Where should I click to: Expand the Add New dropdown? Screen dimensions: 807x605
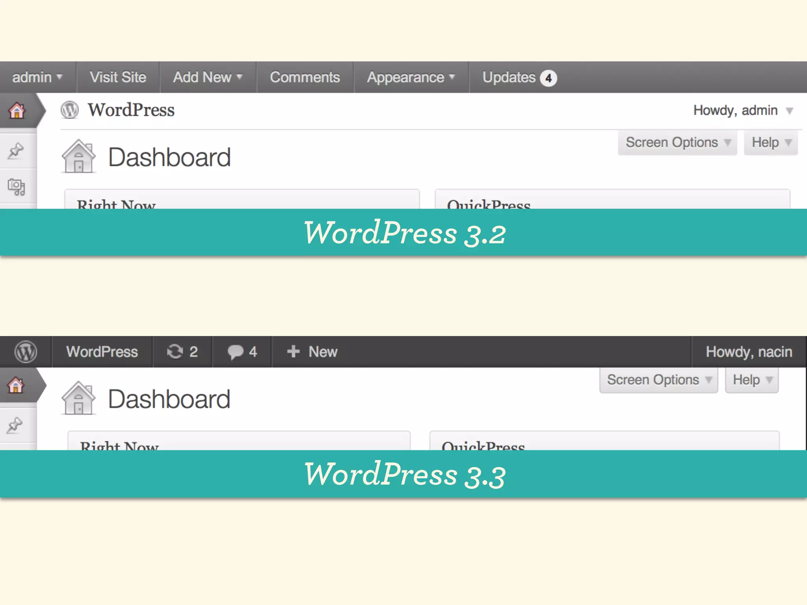pyautogui.click(x=208, y=77)
